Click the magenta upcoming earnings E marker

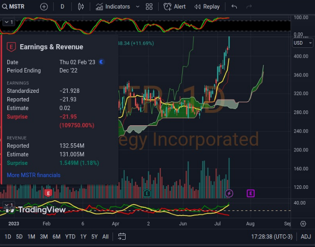(250, 193)
